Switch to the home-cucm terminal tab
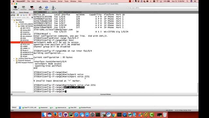This screenshot has width=209, height=118. pos(71,12)
